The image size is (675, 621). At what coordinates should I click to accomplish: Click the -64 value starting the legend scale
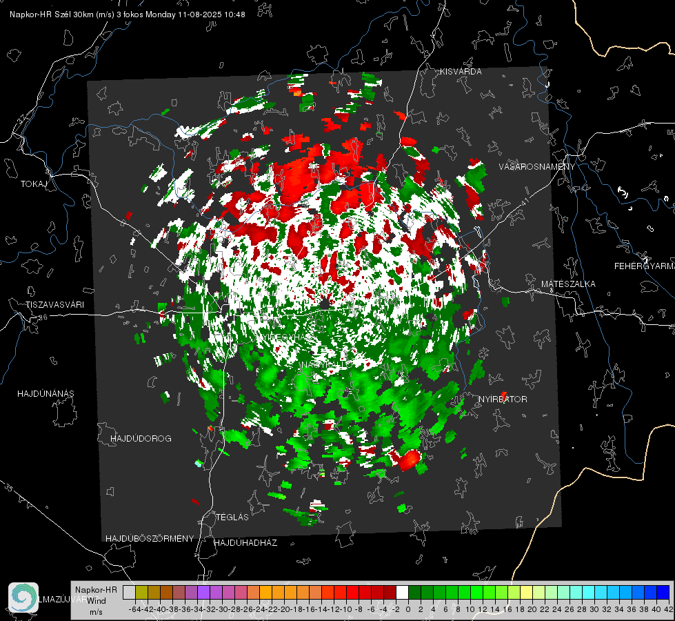134,609
